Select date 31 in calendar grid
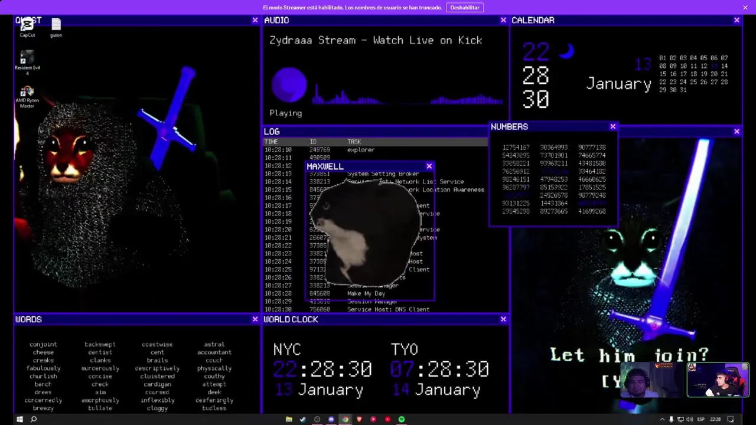 click(x=683, y=90)
